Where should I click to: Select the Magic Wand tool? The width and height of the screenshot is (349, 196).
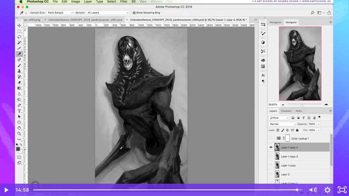point(19,43)
